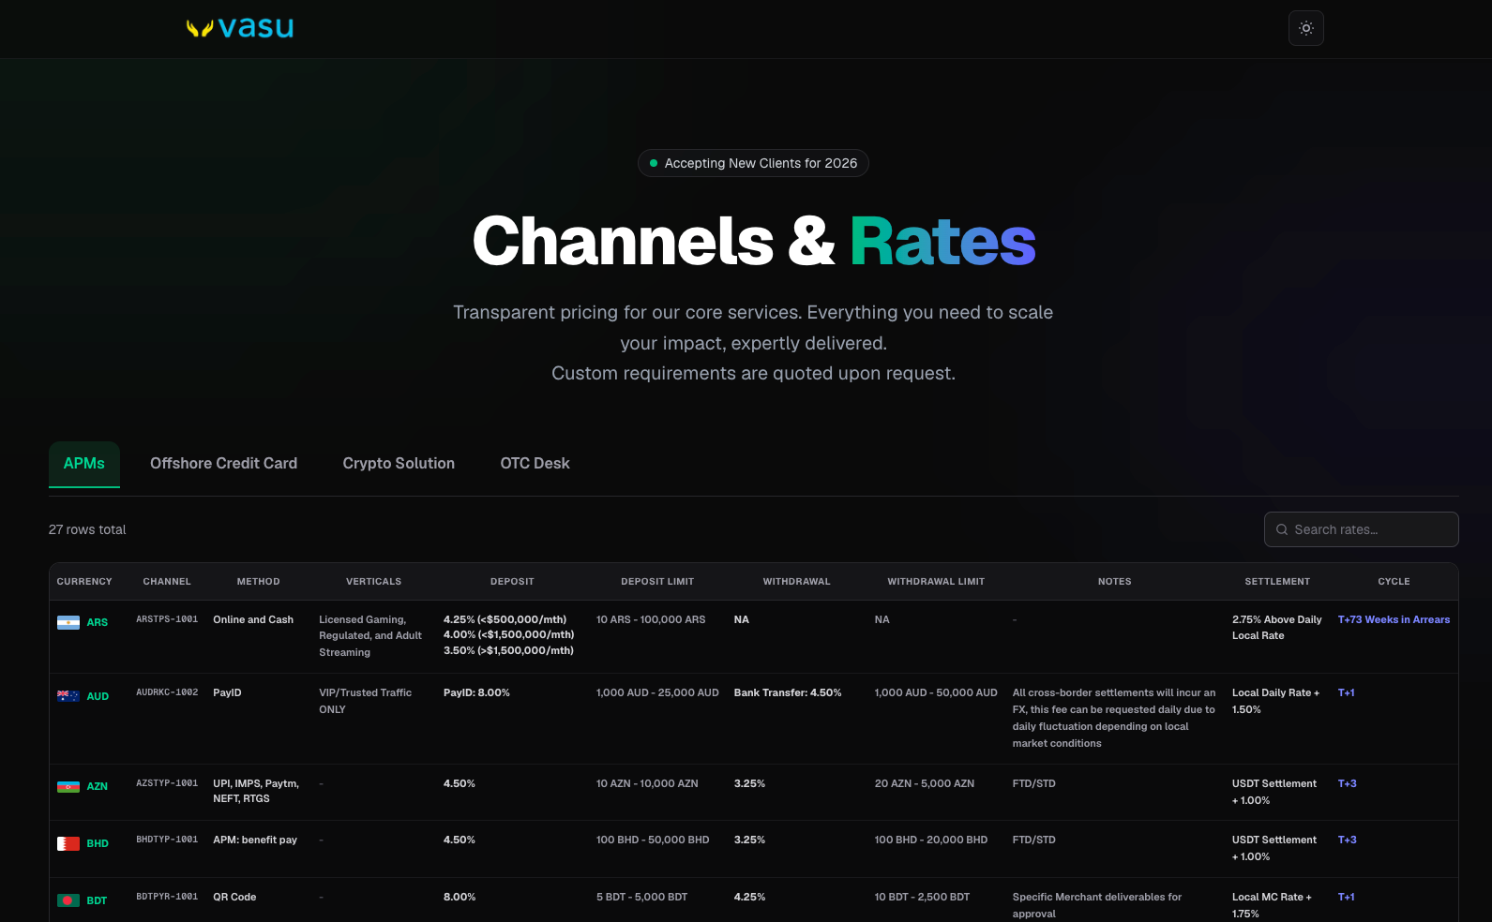Click the DEPOSIT column header

point(512,582)
